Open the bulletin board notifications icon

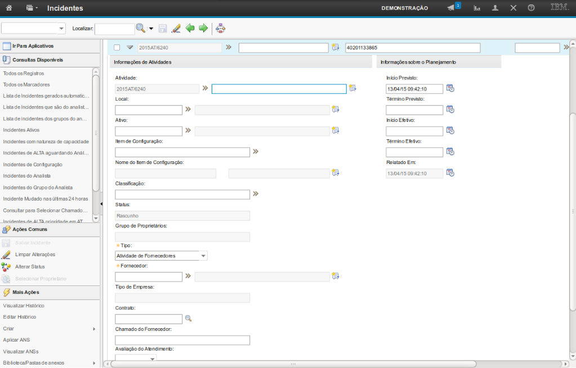coord(451,8)
